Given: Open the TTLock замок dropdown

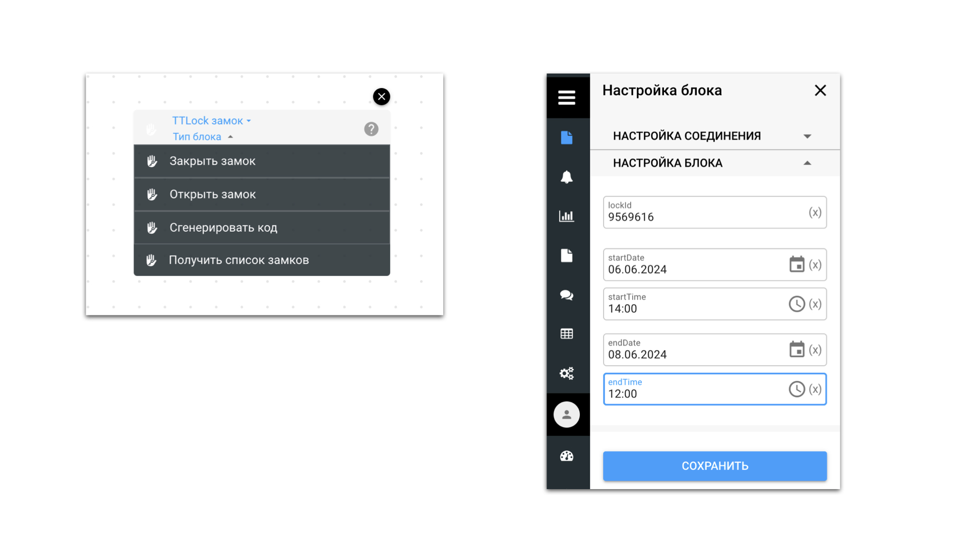Looking at the screenshot, I should tap(212, 121).
